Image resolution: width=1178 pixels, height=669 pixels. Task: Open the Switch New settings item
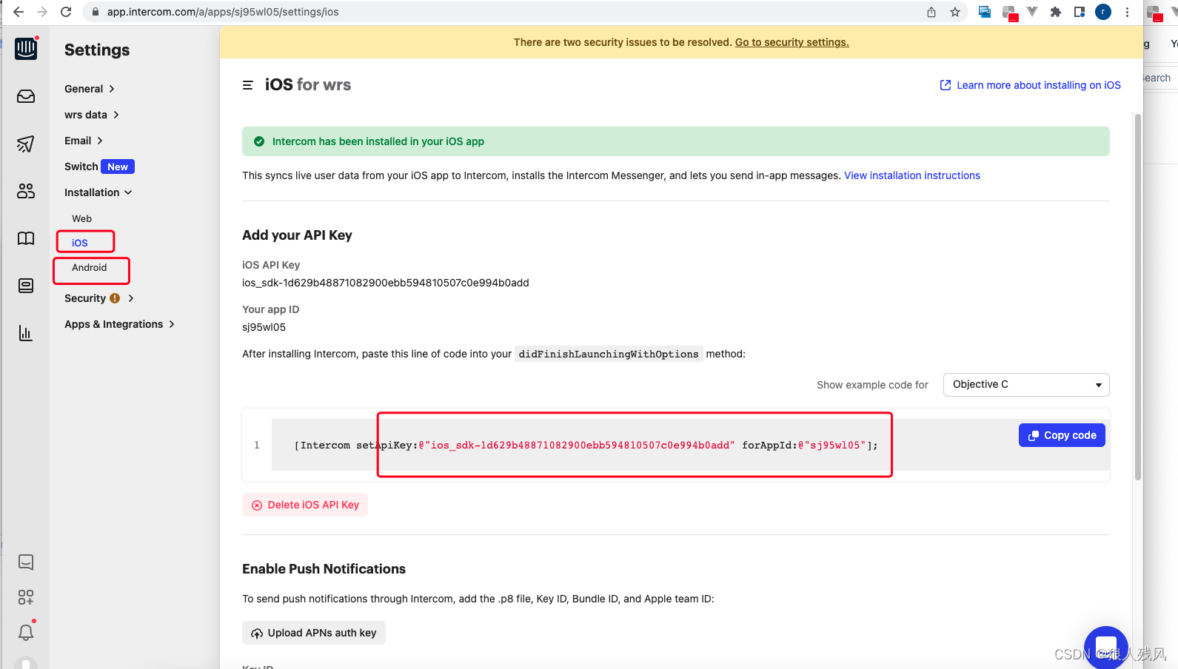coord(99,167)
